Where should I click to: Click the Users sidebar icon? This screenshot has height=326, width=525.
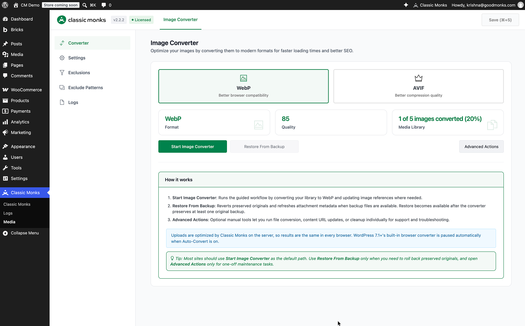pyautogui.click(x=5, y=157)
